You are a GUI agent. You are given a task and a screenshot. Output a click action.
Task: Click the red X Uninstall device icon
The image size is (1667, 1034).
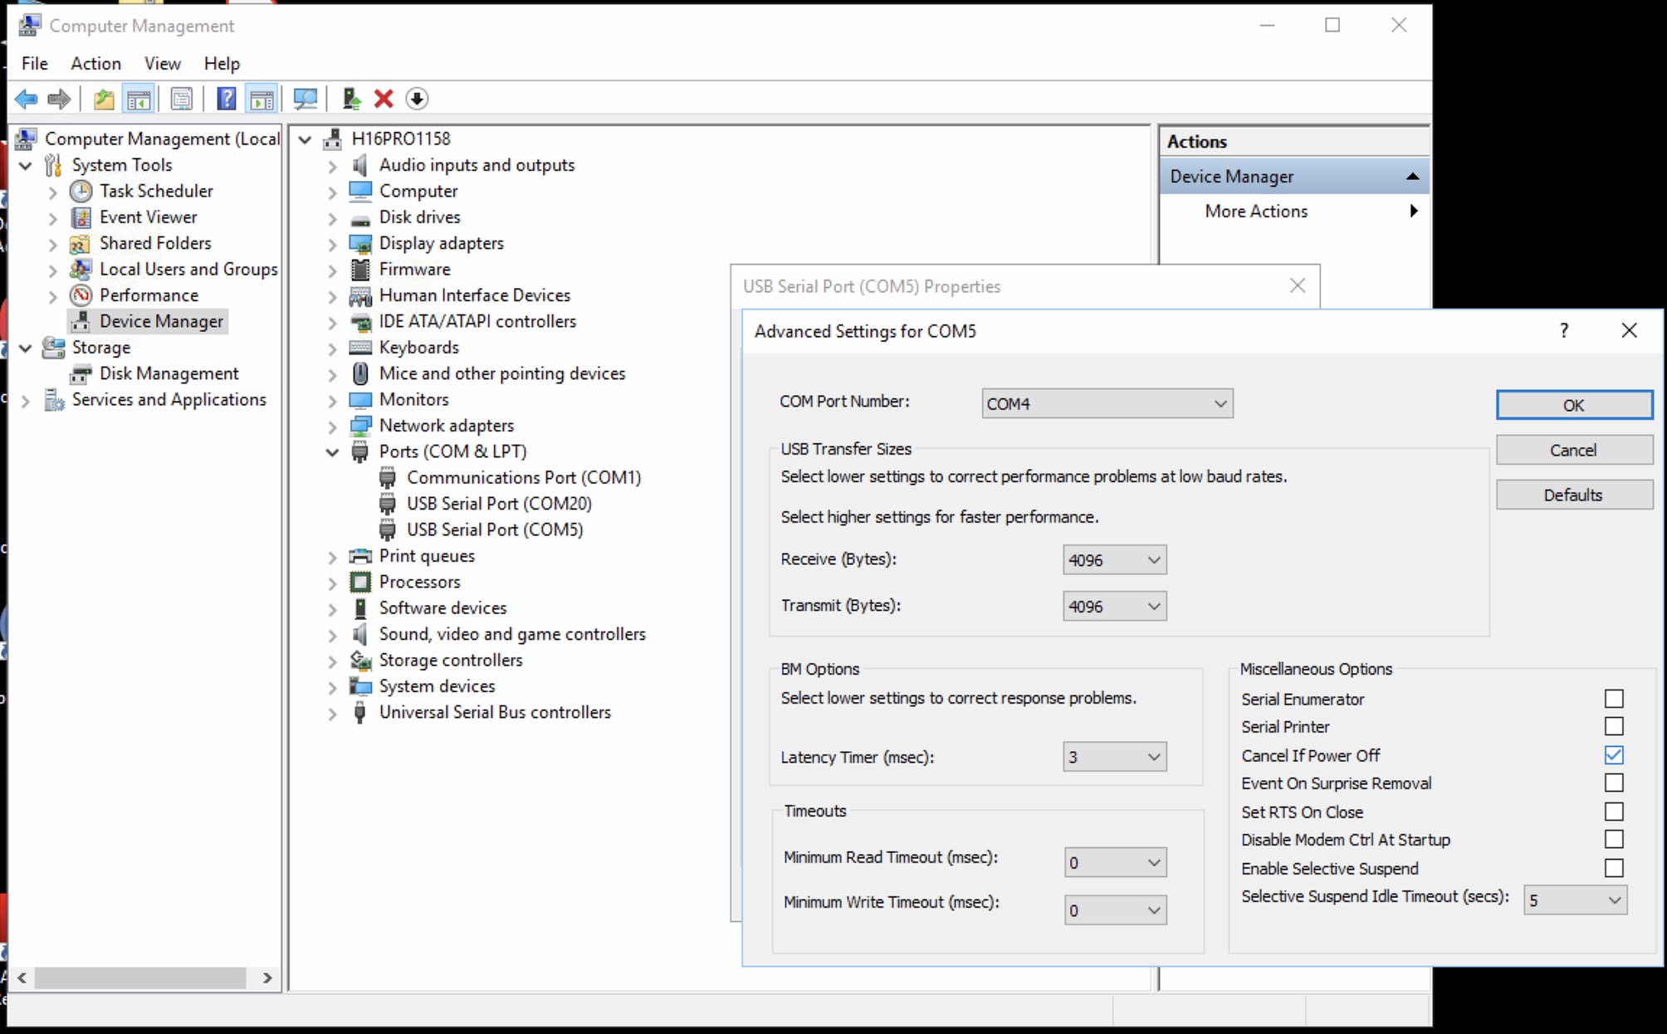[x=384, y=99]
